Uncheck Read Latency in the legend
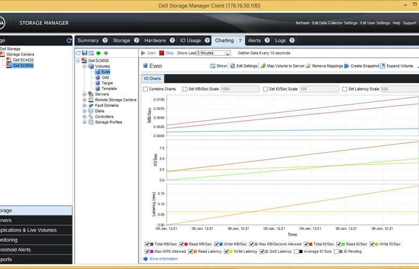 pos(191,251)
